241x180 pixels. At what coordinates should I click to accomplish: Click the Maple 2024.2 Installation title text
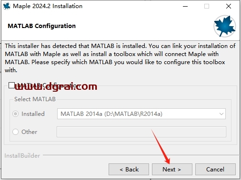pos(48,6)
